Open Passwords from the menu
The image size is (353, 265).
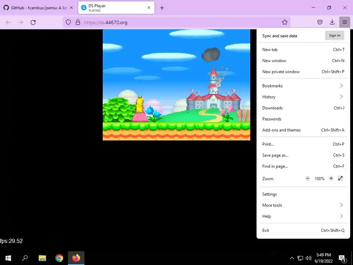(x=303, y=119)
